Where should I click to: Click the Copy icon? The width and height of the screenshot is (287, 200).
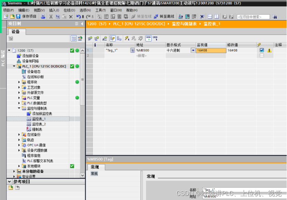57,17
